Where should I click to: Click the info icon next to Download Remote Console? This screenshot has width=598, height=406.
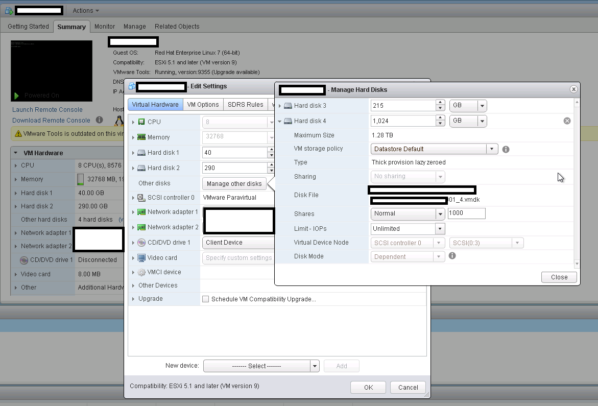pyautogui.click(x=100, y=120)
